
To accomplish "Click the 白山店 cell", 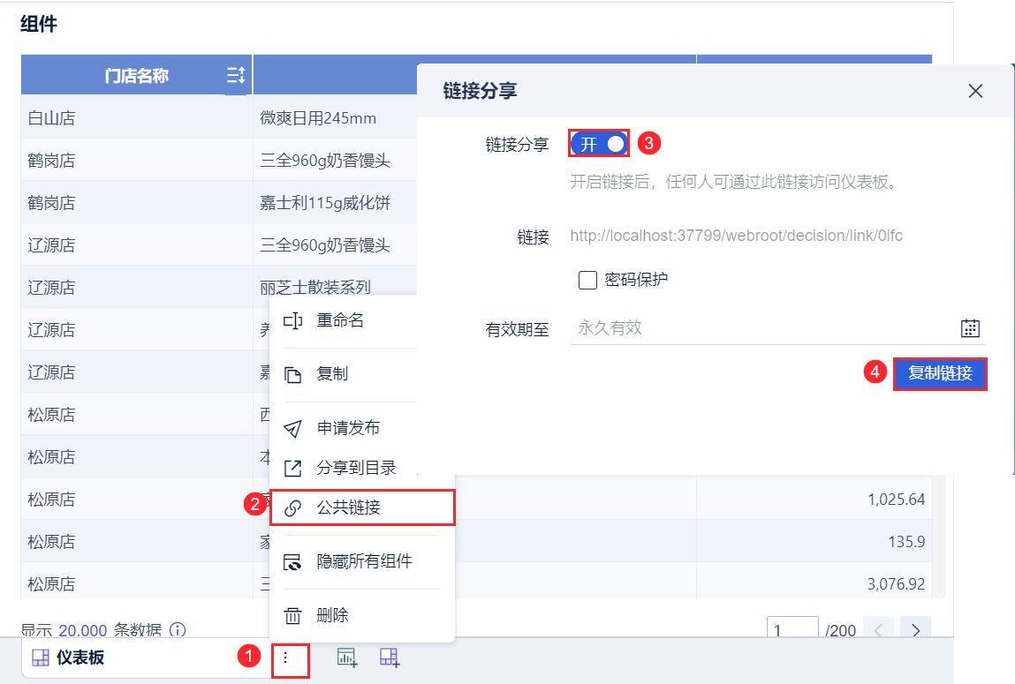I will (x=137, y=117).
